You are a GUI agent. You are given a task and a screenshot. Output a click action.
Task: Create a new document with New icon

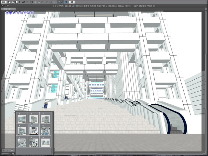[9, 2]
